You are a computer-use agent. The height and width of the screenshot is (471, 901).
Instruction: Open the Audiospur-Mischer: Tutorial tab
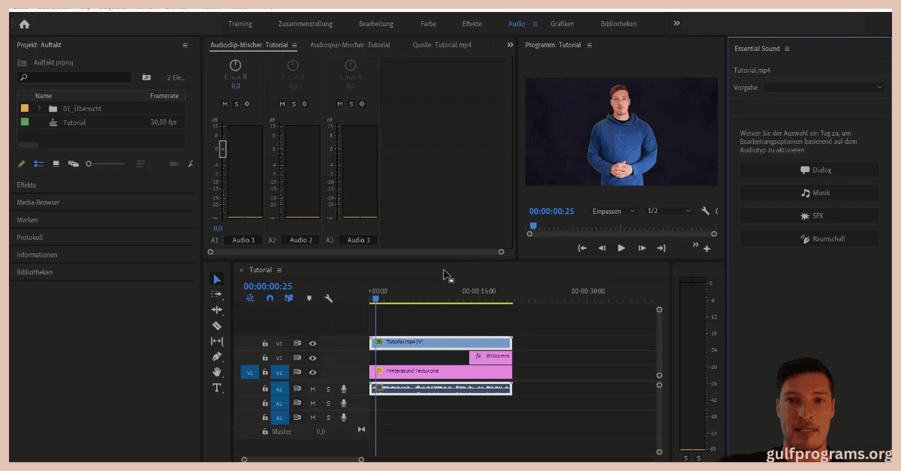(350, 45)
